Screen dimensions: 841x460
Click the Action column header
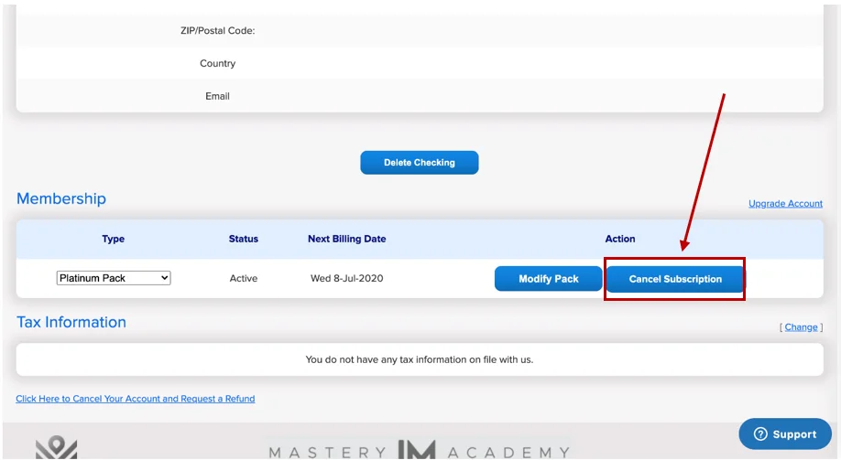click(x=619, y=239)
